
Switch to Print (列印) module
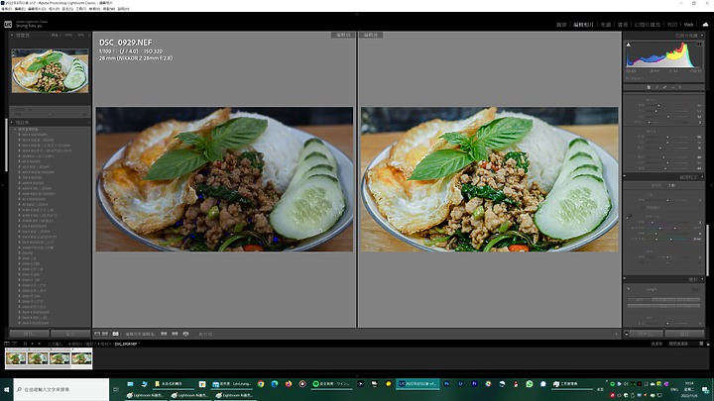[x=672, y=25]
